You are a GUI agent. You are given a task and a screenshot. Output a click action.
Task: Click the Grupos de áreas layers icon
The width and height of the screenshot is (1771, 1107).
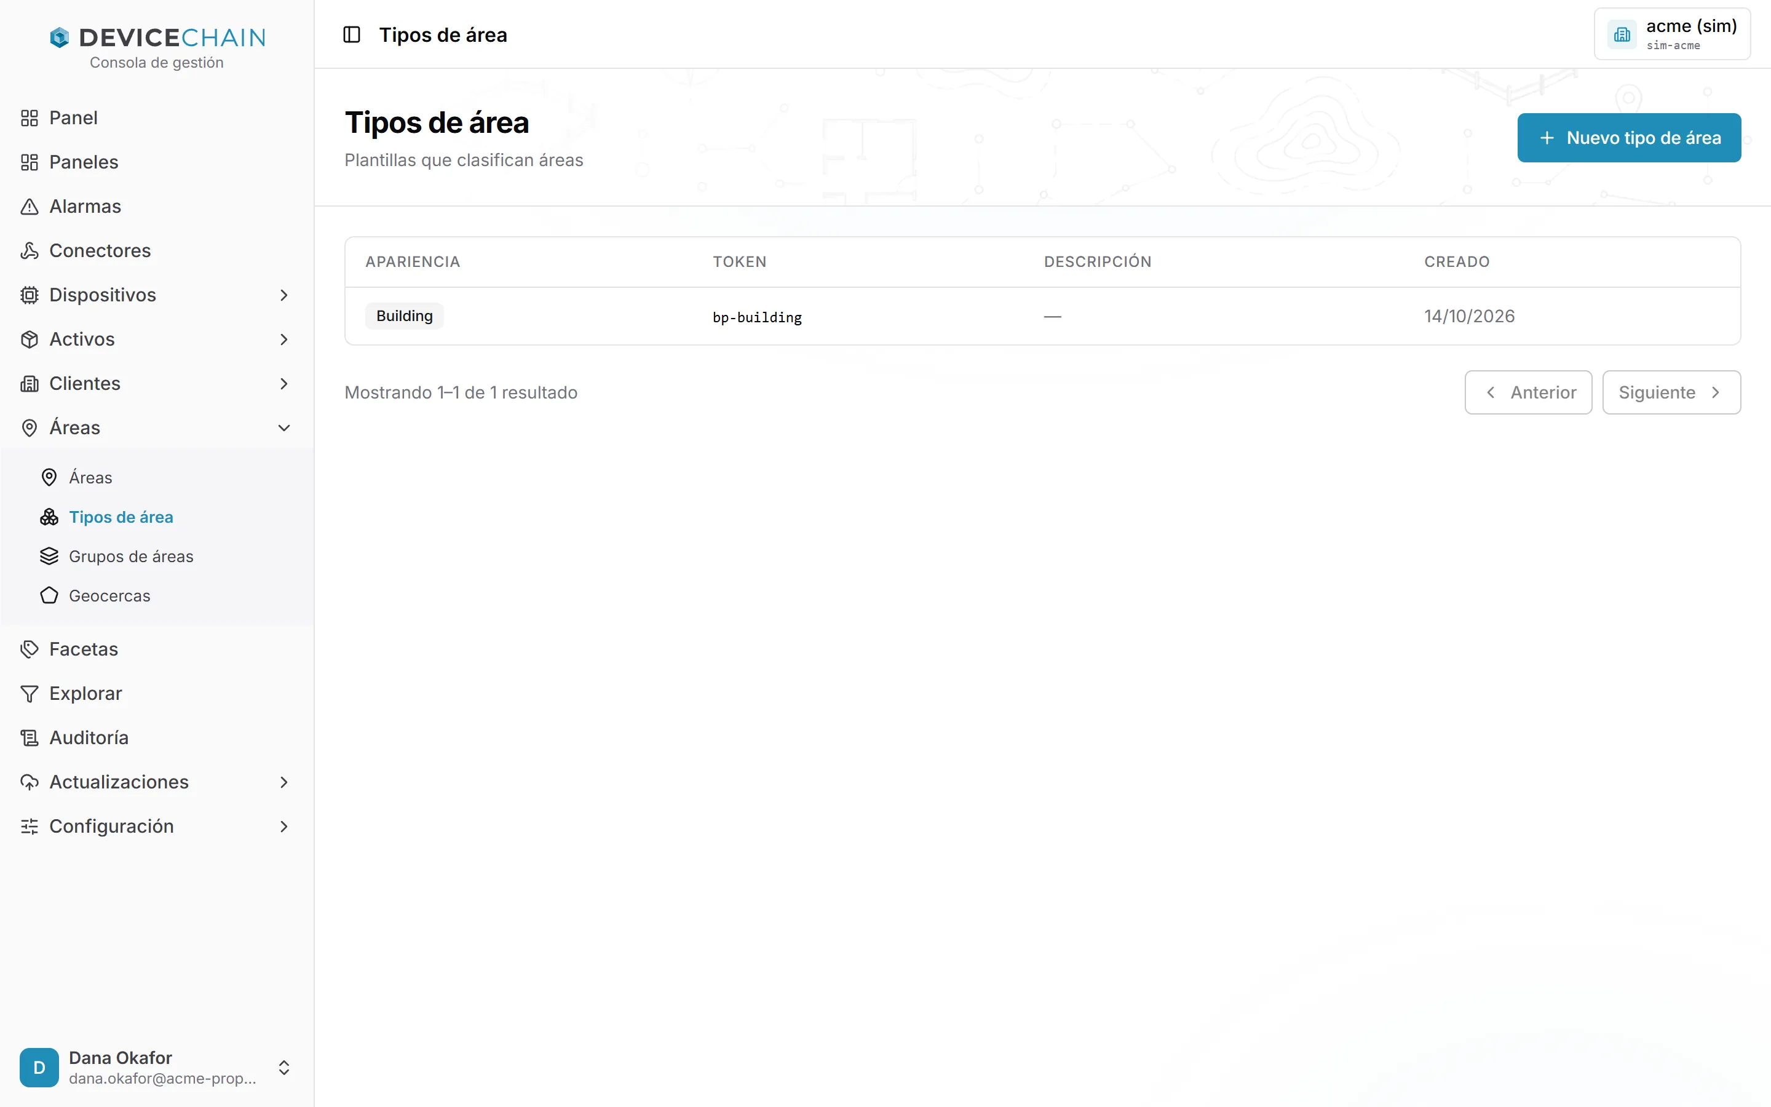(49, 557)
